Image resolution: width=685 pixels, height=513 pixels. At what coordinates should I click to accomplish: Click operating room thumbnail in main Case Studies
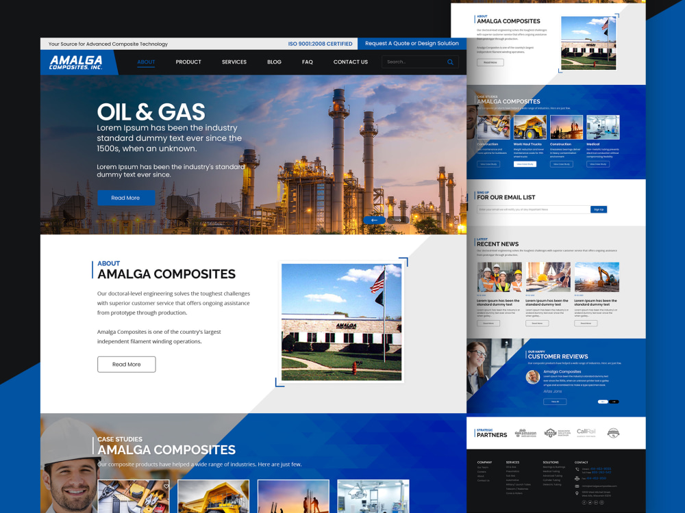[373, 497]
